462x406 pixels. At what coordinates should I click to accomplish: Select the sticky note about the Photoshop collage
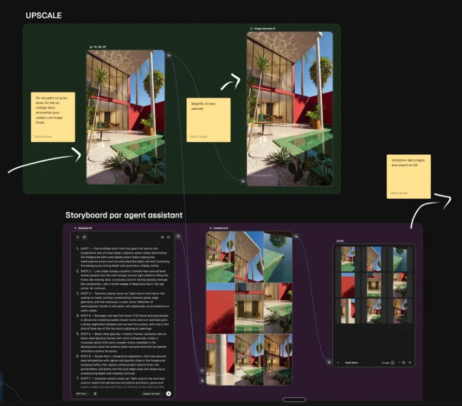[53, 117]
